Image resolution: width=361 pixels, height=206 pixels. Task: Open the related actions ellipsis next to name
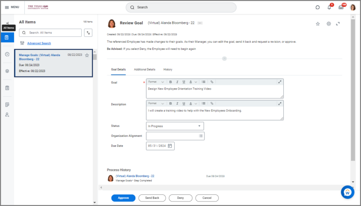point(200,22)
